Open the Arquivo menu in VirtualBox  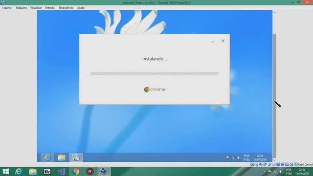pyautogui.click(x=6, y=8)
